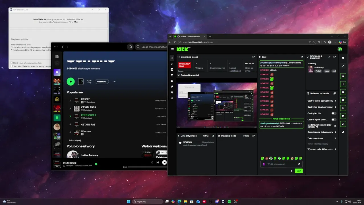Viewport: 364px width, 205px height.
Task: Click the chat bubble icon in right rail
Action: click(343, 100)
